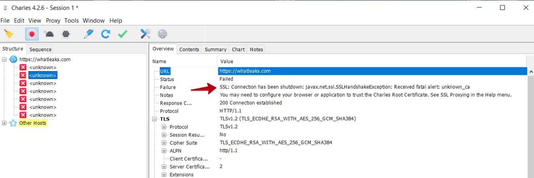
Task: Open the Help menu
Action: tap(116, 20)
